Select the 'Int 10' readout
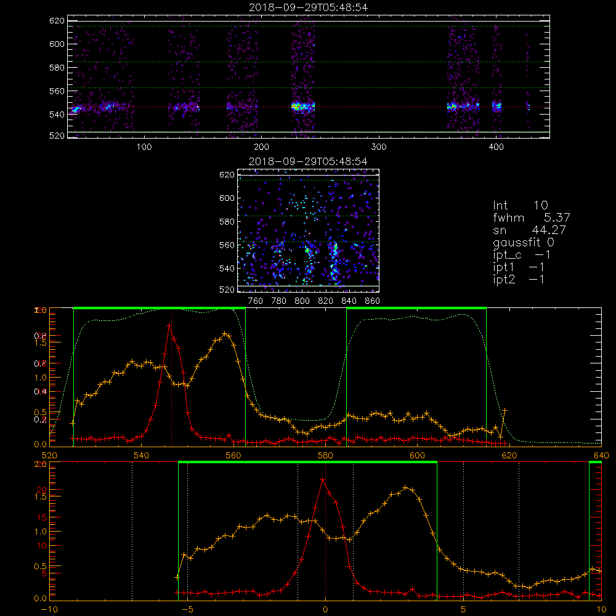 pos(520,205)
